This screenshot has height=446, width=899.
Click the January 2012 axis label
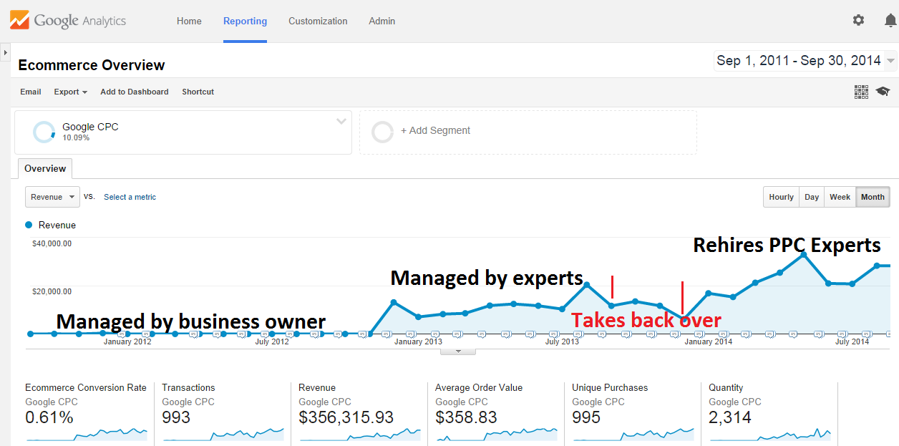click(x=127, y=341)
